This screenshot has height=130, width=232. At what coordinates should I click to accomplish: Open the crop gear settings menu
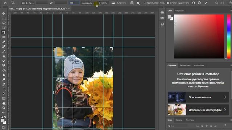(138, 3)
